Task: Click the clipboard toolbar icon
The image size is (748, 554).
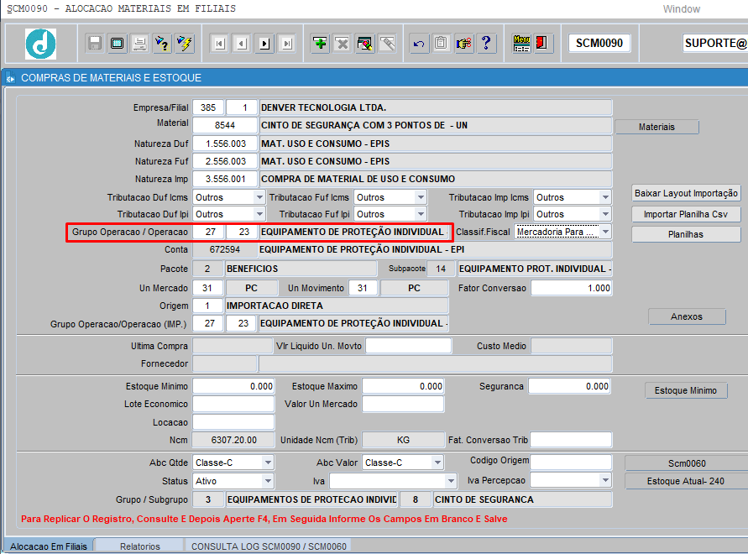Action: 442,44
